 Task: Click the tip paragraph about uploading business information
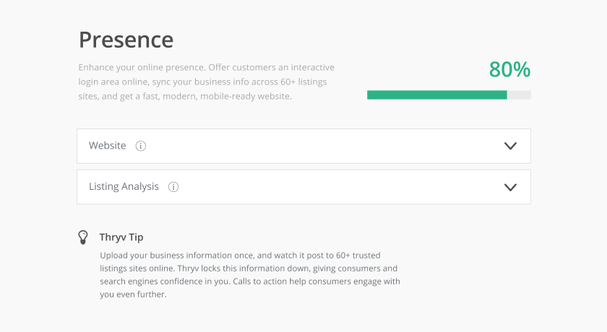coord(250,275)
